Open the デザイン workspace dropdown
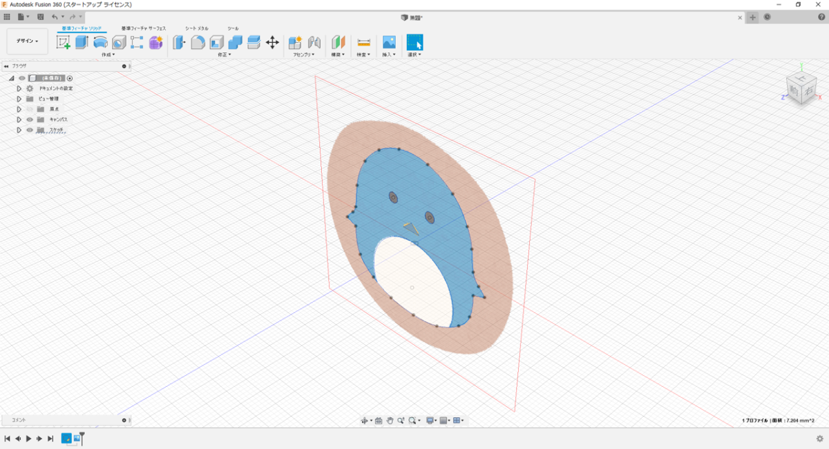The height and width of the screenshot is (449, 829). click(x=28, y=41)
